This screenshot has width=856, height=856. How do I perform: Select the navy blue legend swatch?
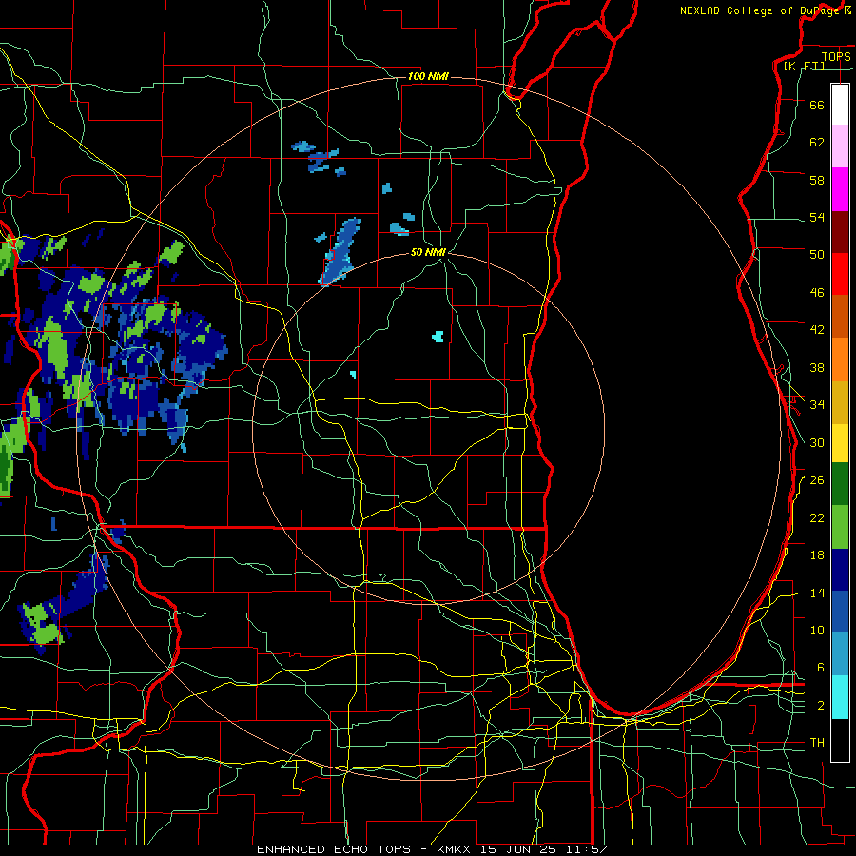click(x=840, y=570)
